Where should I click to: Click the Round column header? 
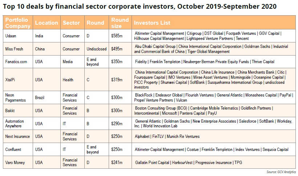[x=95, y=22]
